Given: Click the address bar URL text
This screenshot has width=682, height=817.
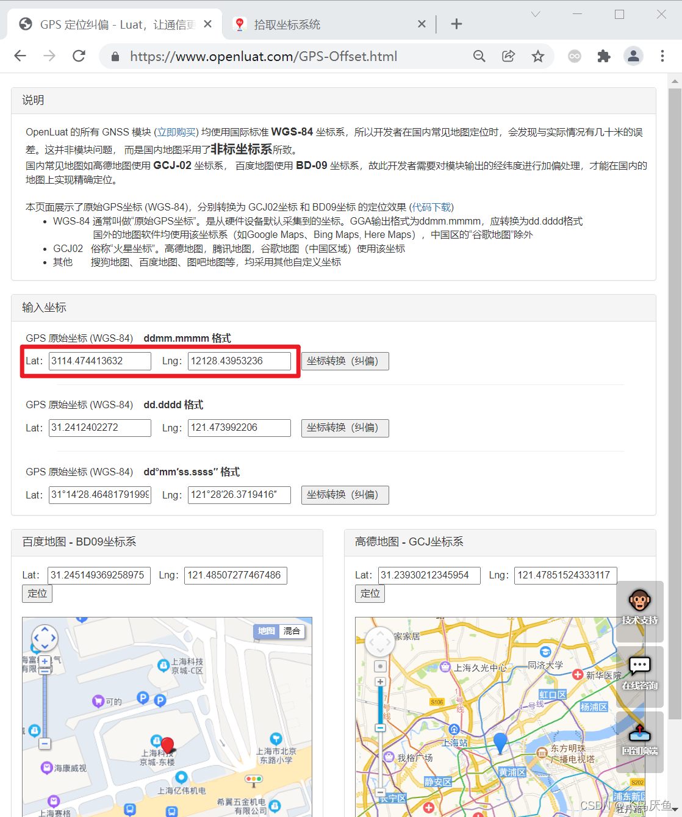Looking at the screenshot, I should [264, 57].
